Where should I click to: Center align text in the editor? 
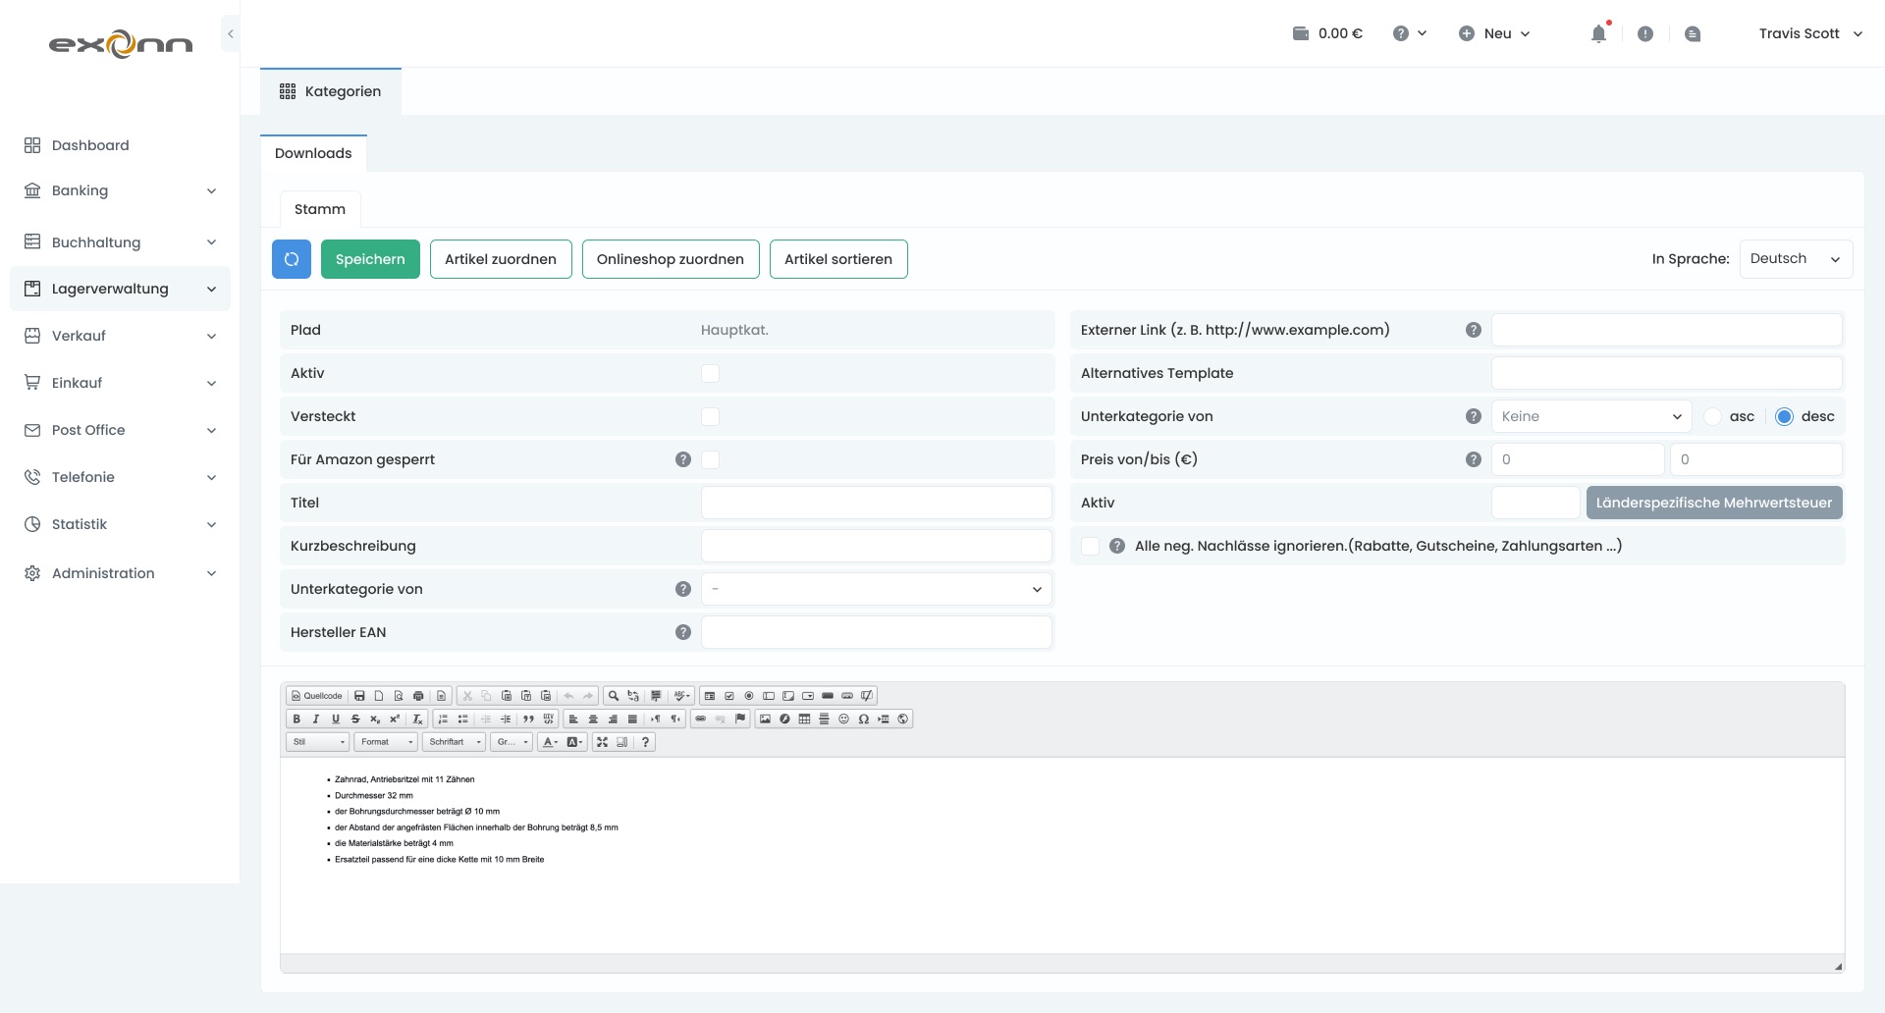[593, 719]
